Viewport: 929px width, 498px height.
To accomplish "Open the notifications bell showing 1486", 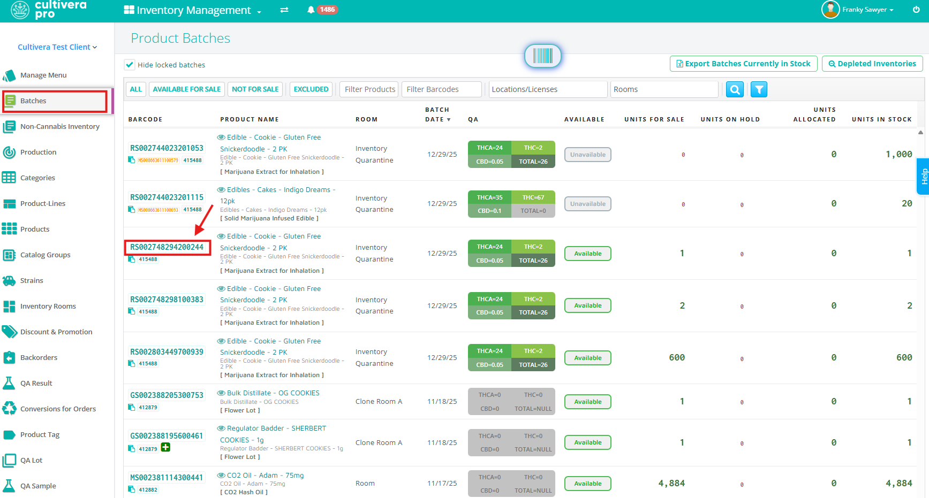I will pyautogui.click(x=311, y=10).
